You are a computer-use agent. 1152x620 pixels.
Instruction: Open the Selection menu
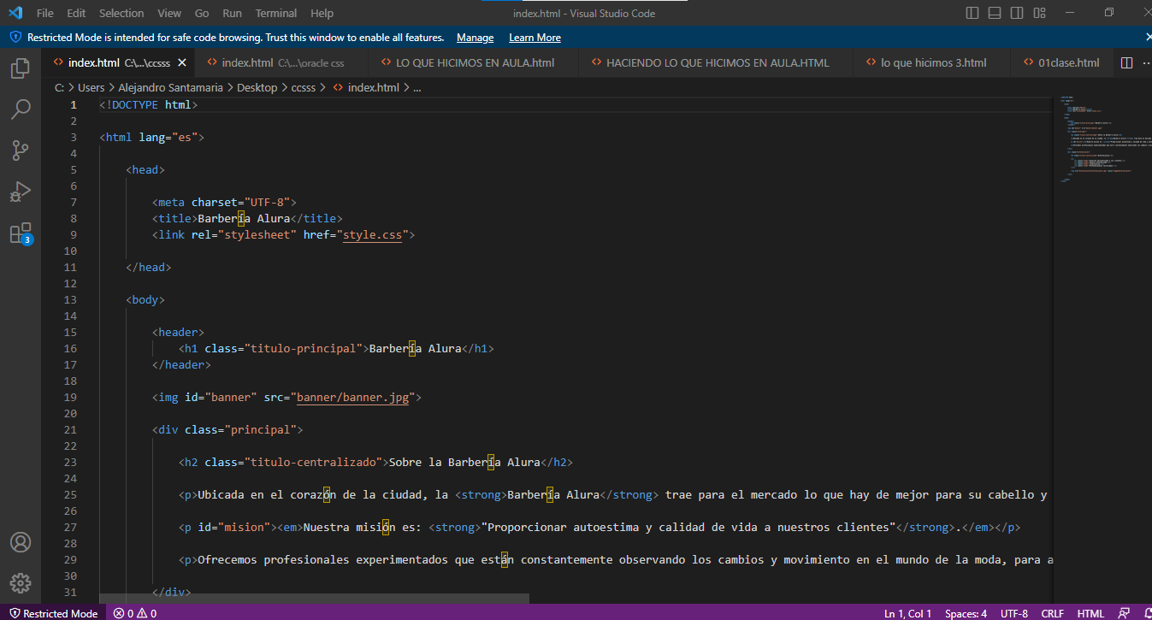click(121, 13)
